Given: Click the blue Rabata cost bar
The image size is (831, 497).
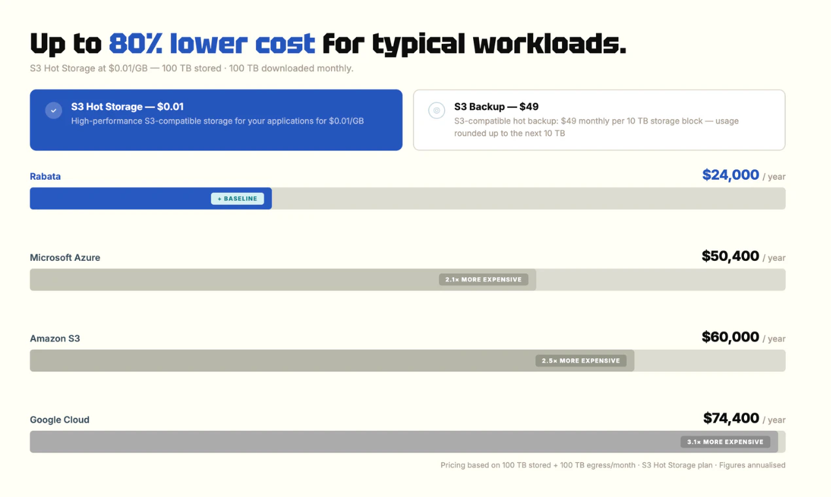Looking at the screenshot, I should [x=150, y=199].
